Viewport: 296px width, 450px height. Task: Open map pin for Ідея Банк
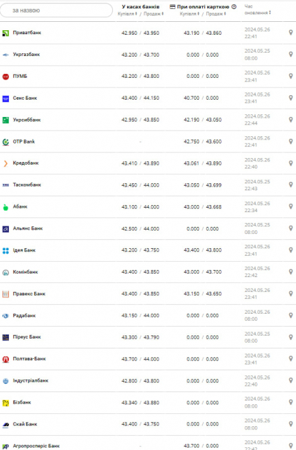coord(291,250)
